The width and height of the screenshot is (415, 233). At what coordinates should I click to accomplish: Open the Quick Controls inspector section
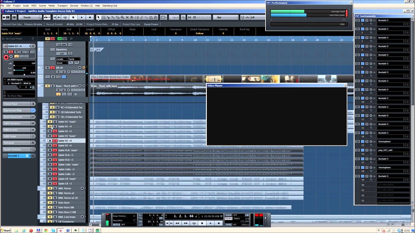coord(19,149)
